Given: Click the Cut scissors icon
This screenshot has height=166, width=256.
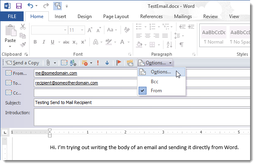Looking at the screenshot, I should click(23, 27).
